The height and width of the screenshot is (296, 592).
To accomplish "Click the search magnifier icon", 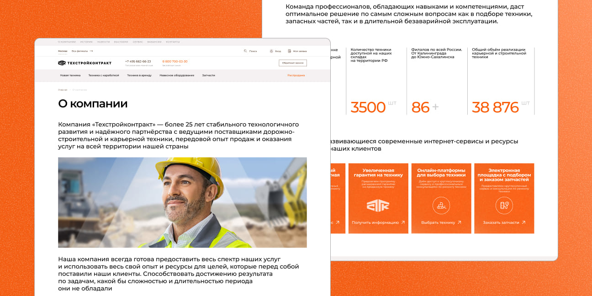I will point(245,51).
